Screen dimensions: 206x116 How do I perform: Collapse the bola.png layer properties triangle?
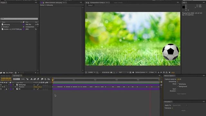9,85
